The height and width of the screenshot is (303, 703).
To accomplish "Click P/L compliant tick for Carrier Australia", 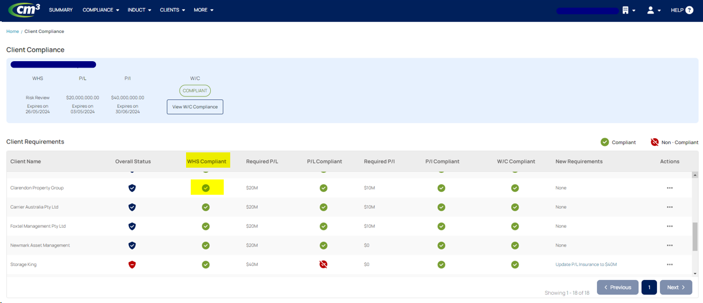I will (x=324, y=207).
